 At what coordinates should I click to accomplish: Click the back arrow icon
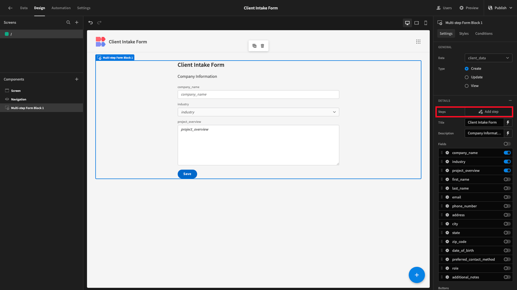point(10,8)
